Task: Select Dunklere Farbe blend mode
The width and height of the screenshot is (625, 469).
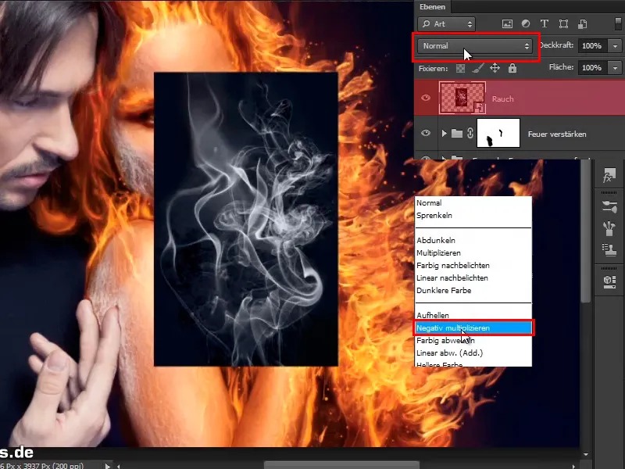Action: [473, 290]
